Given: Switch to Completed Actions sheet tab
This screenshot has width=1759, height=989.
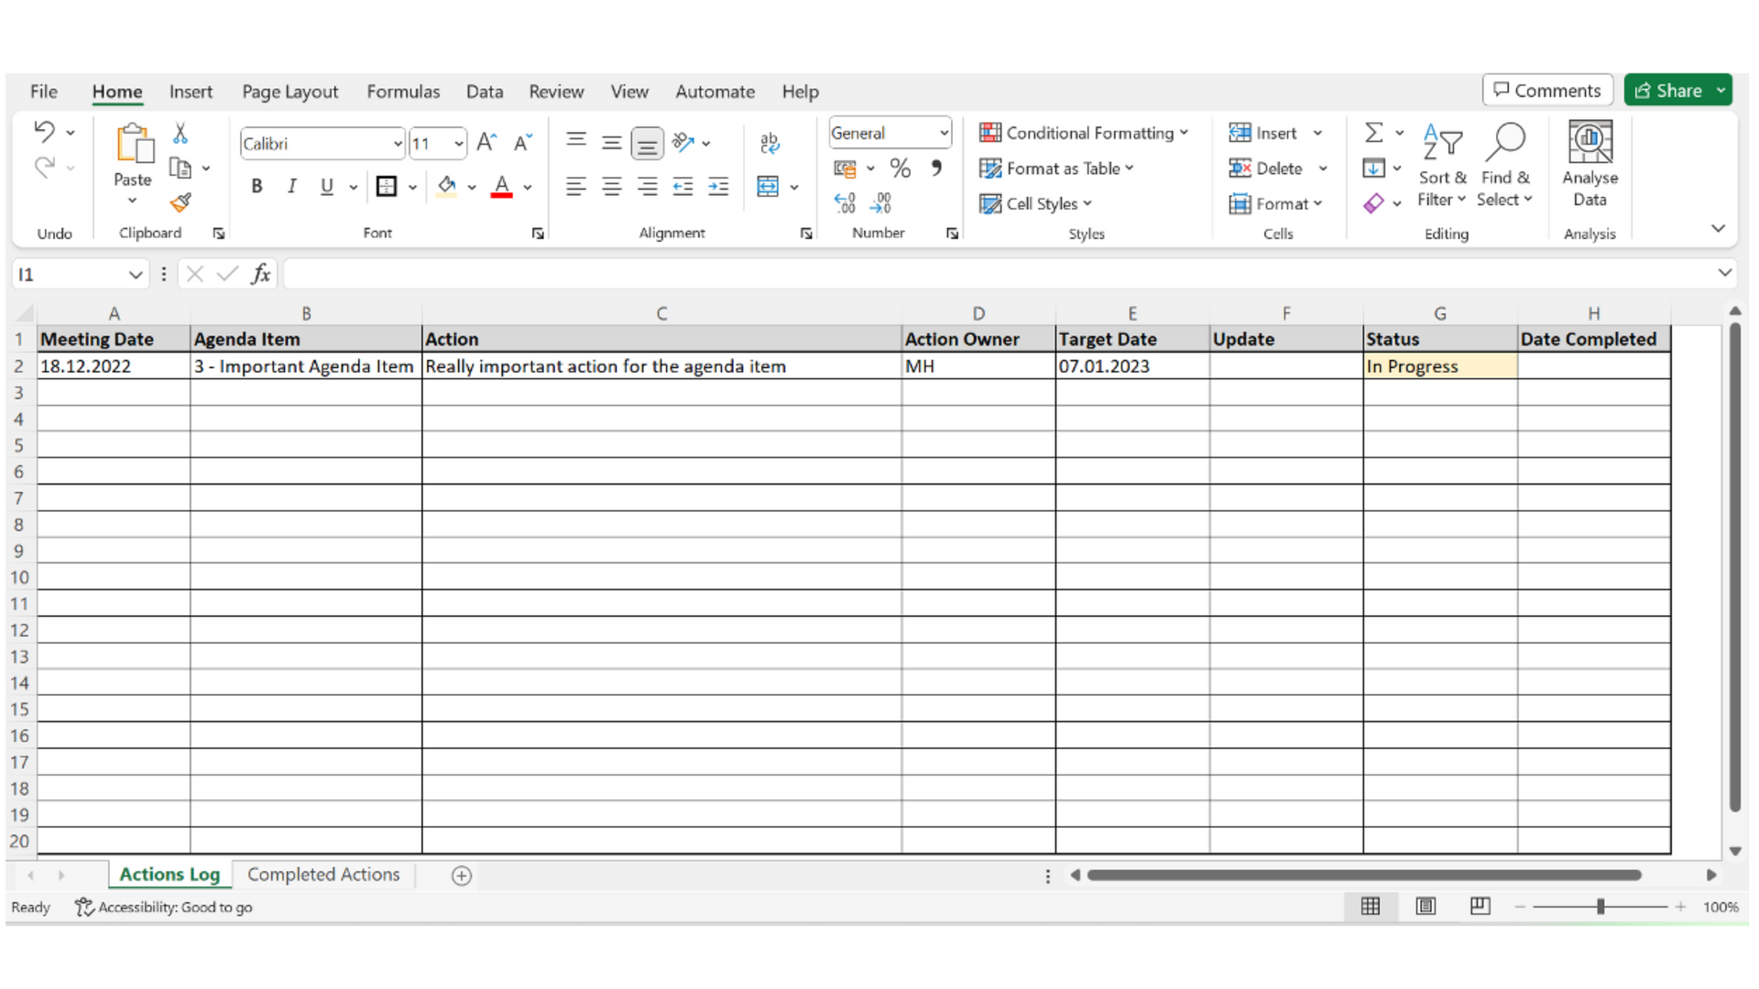Looking at the screenshot, I should click(323, 875).
